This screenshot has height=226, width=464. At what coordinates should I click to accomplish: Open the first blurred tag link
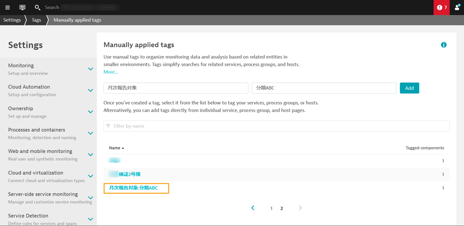115,160
